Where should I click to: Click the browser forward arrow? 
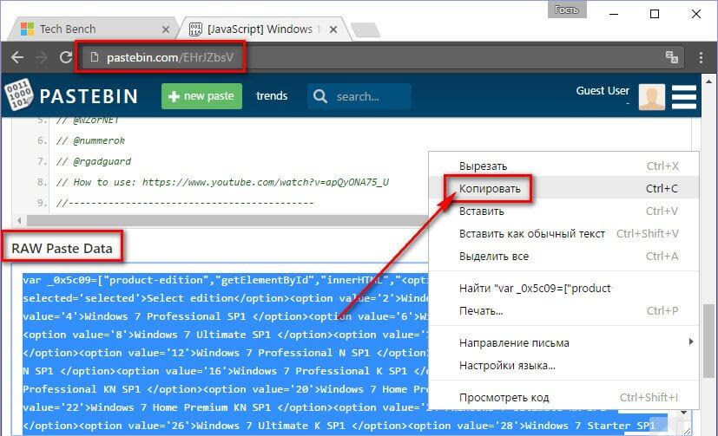coord(42,57)
